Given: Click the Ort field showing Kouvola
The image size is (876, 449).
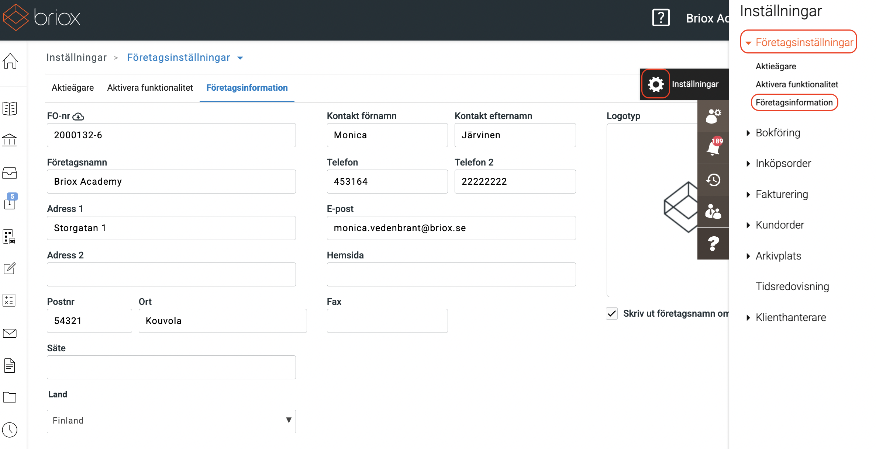Looking at the screenshot, I should [x=223, y=321].
